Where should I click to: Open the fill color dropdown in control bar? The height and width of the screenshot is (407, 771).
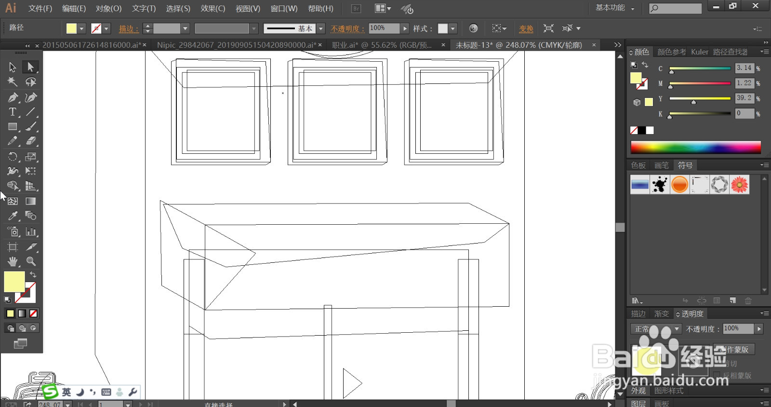click(81, 28)
